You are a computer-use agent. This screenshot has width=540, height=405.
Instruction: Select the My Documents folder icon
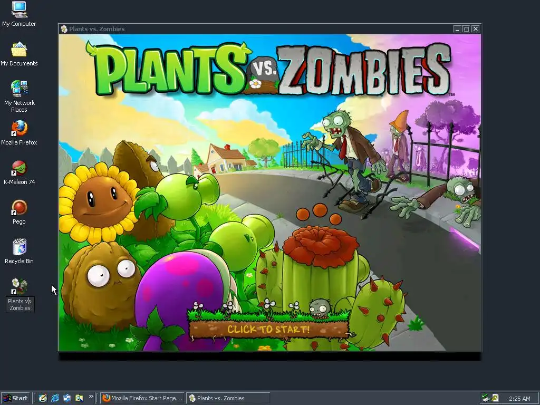click(19, 54)
